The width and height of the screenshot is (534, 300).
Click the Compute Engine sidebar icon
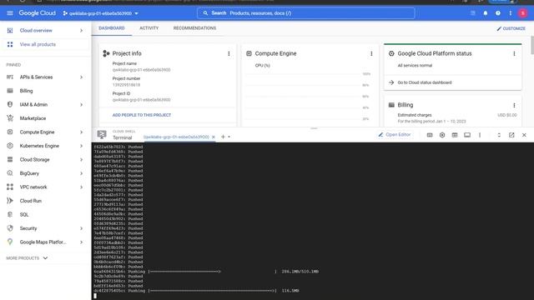[x=10, y=132]
